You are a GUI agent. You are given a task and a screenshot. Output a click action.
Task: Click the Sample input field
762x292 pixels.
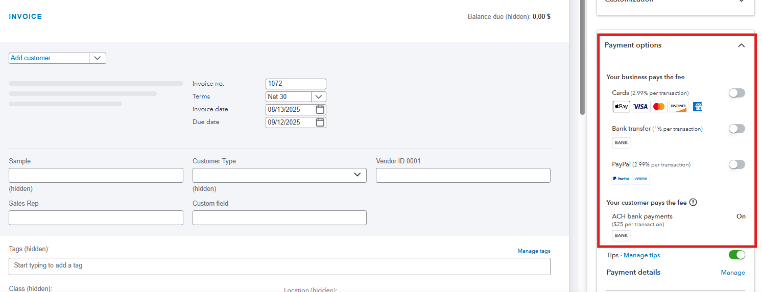coord(96,175)
